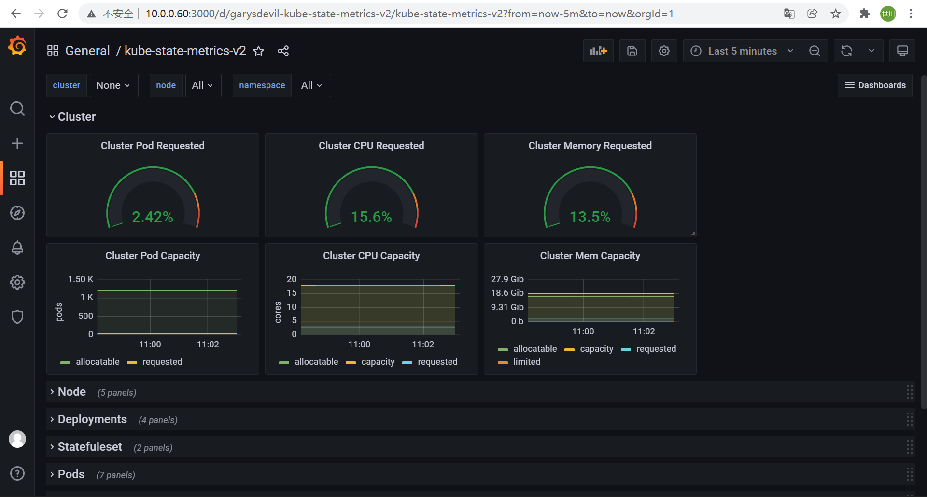
Task: Open the Create plus menu in sidebar
Action: [x=17, y=143]
